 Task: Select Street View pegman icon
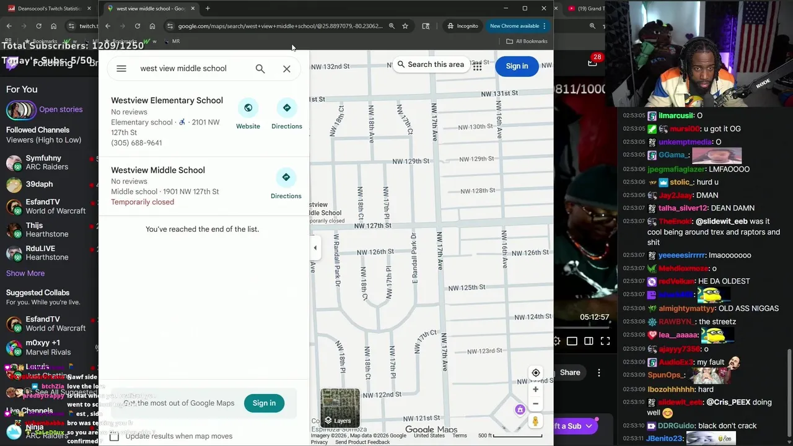point(535,421)
